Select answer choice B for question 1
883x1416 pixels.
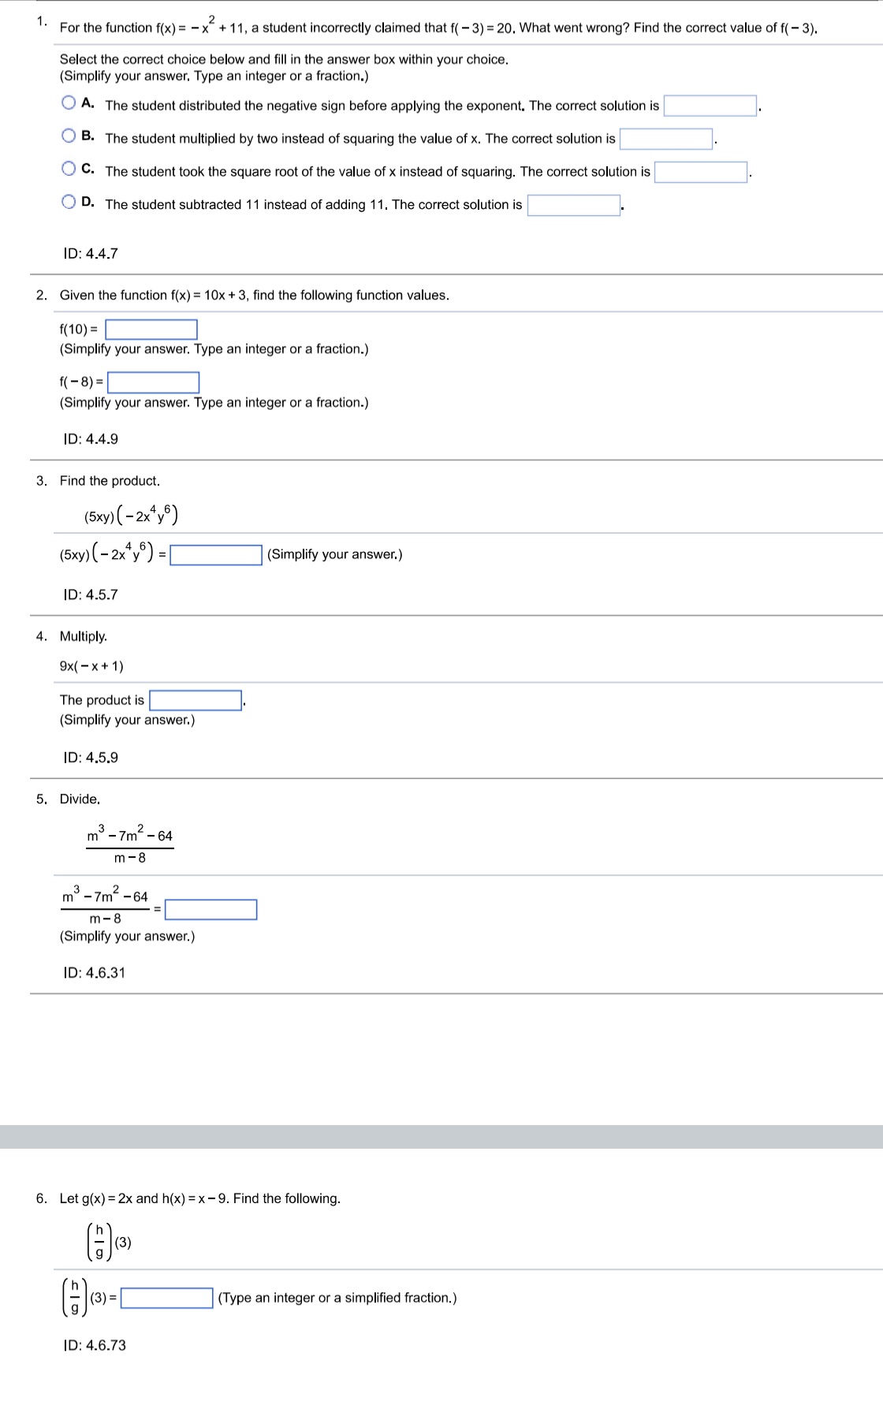[x=68, y=135]
